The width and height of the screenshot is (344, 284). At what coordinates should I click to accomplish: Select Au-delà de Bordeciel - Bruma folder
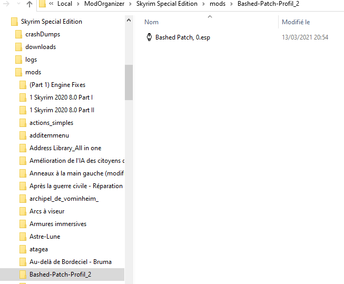pyautogui.click(x=71, y=262)
